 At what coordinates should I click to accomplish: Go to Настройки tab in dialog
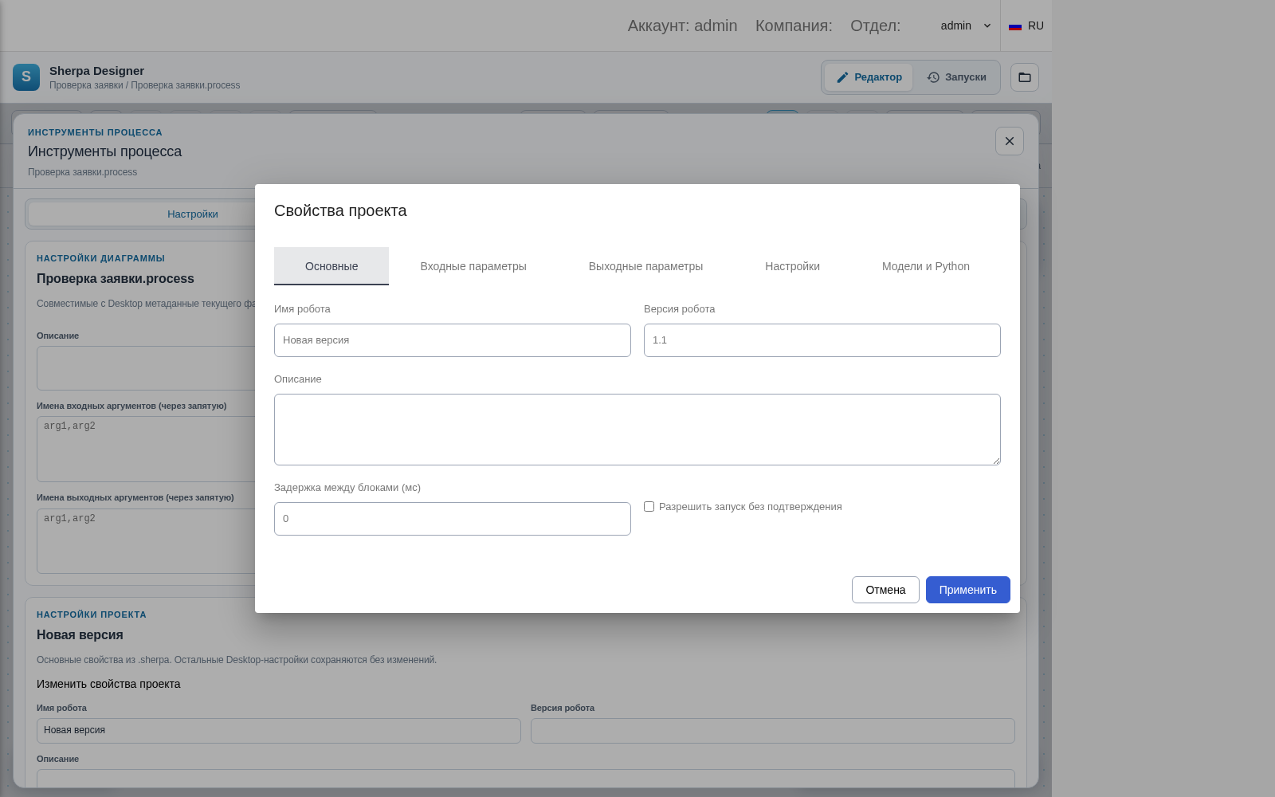point(792,266)
